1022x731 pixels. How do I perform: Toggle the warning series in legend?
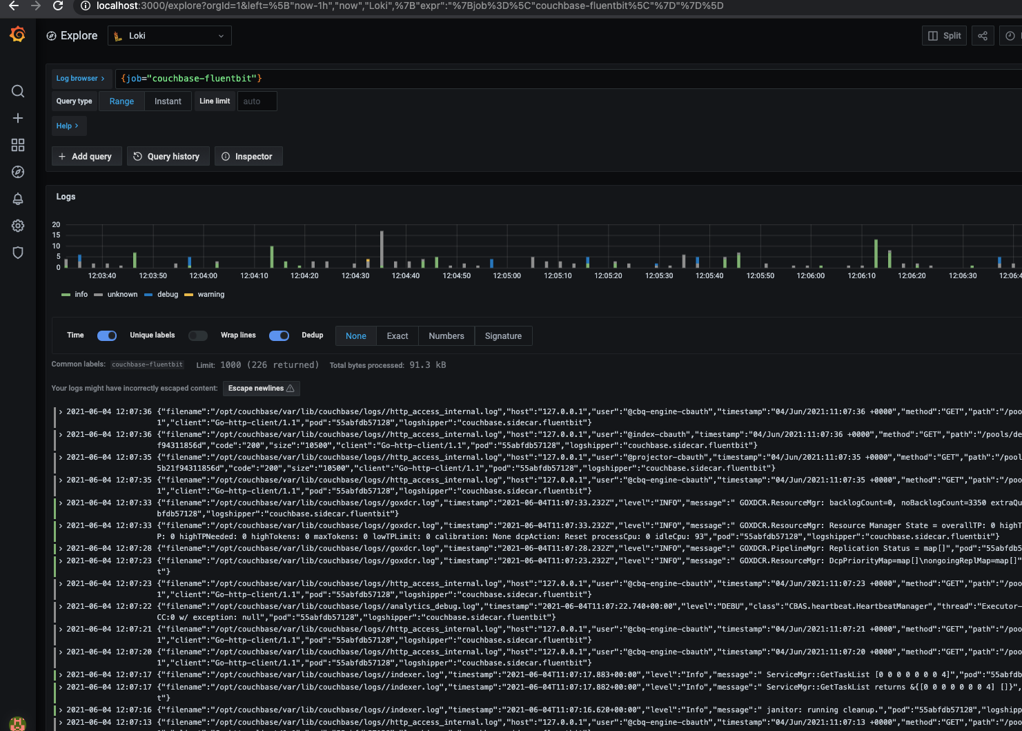204,294
